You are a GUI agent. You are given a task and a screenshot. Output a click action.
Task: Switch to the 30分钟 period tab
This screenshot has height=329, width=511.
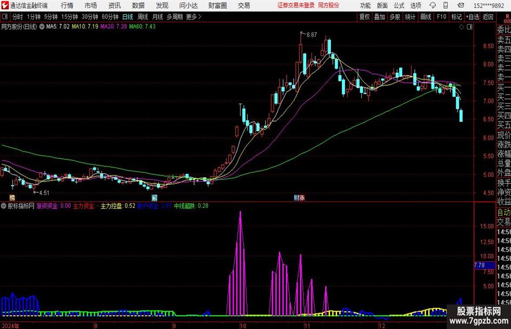coord(90,17)
